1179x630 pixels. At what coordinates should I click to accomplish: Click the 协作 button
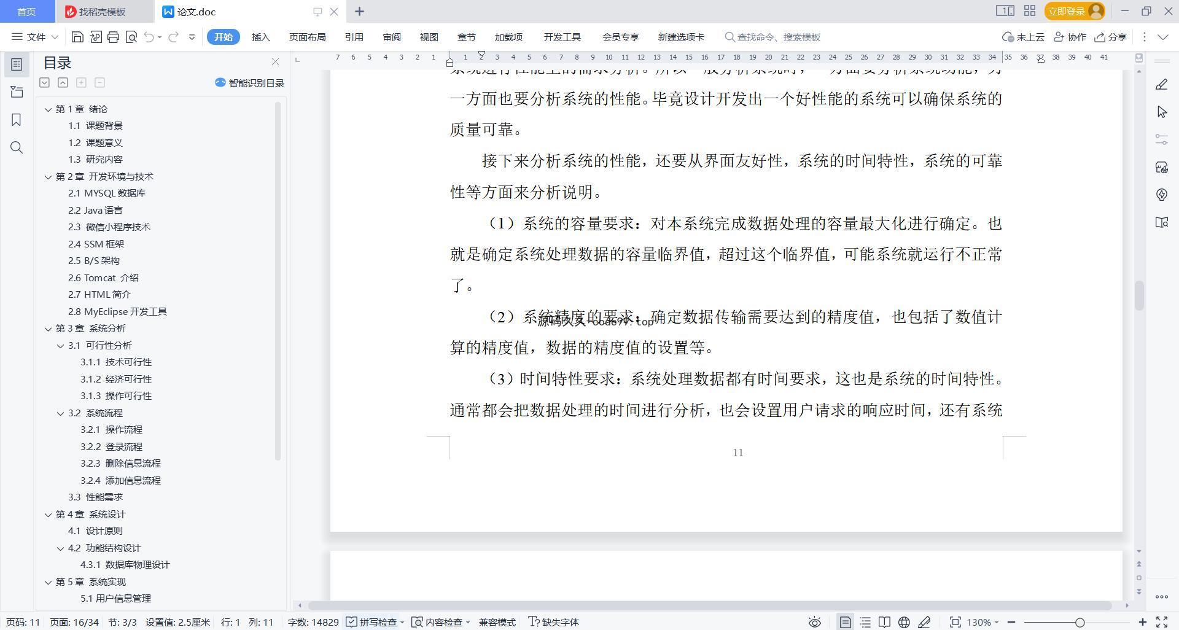[x=1070, y=37]
